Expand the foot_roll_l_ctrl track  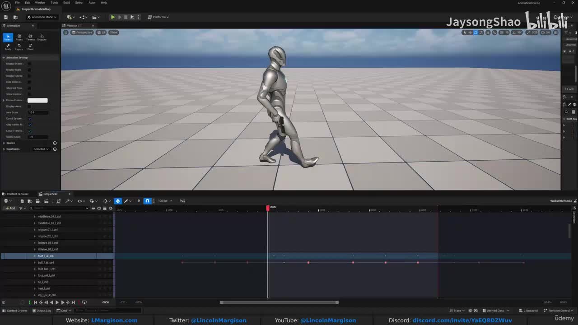pos(35,275)
